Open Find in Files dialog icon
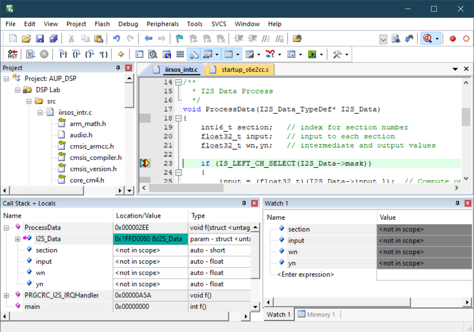Image resolution: width=474 pixels, height=332 pixels. [297, 39]
